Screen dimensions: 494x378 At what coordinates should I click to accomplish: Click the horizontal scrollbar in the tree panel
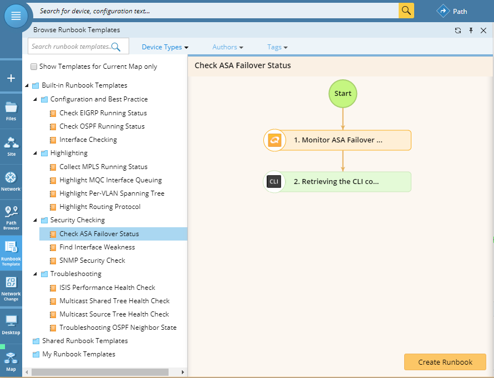click(x=100, y=372)
